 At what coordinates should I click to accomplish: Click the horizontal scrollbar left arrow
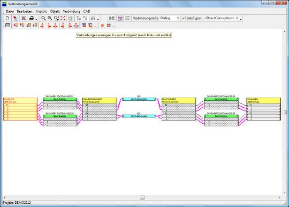[x=5, y=197]
